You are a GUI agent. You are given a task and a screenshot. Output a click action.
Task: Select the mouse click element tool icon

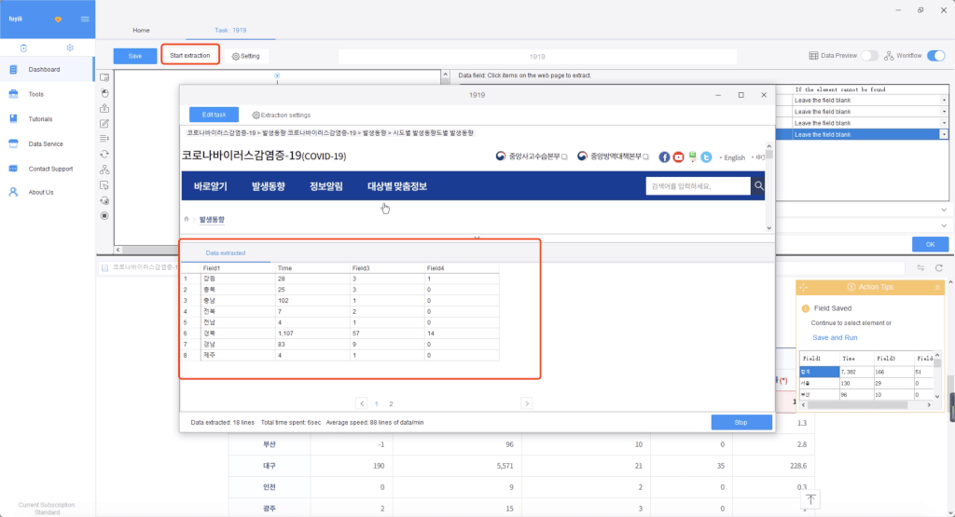104,93
